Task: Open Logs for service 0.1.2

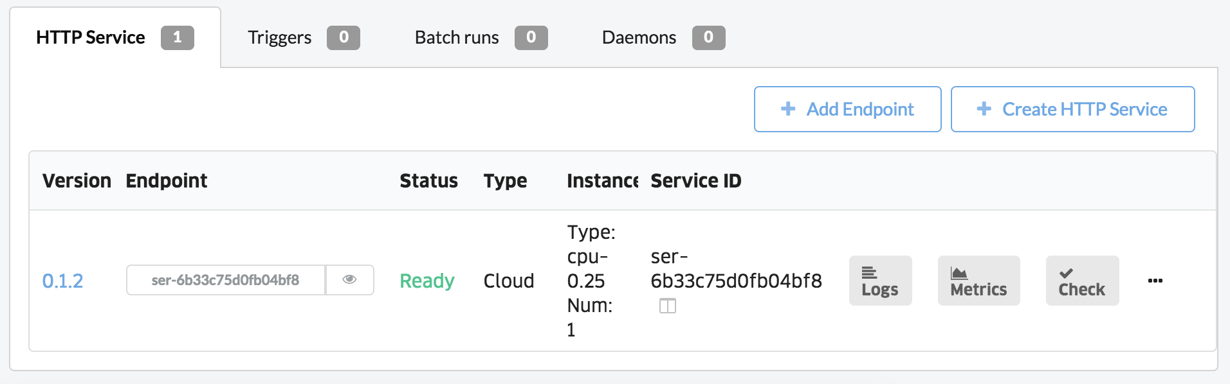Action: 880,281
